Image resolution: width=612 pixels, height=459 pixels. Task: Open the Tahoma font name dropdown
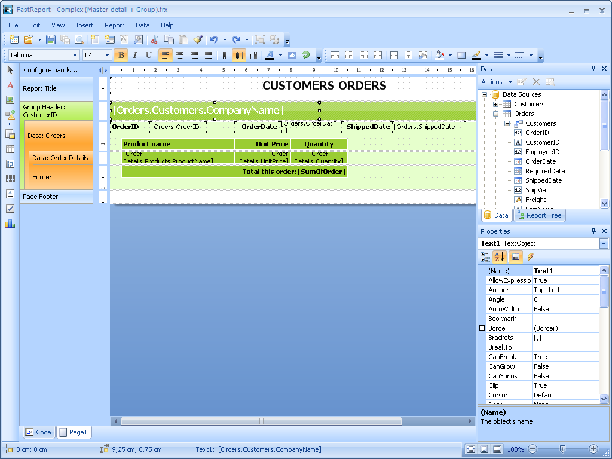75,55
